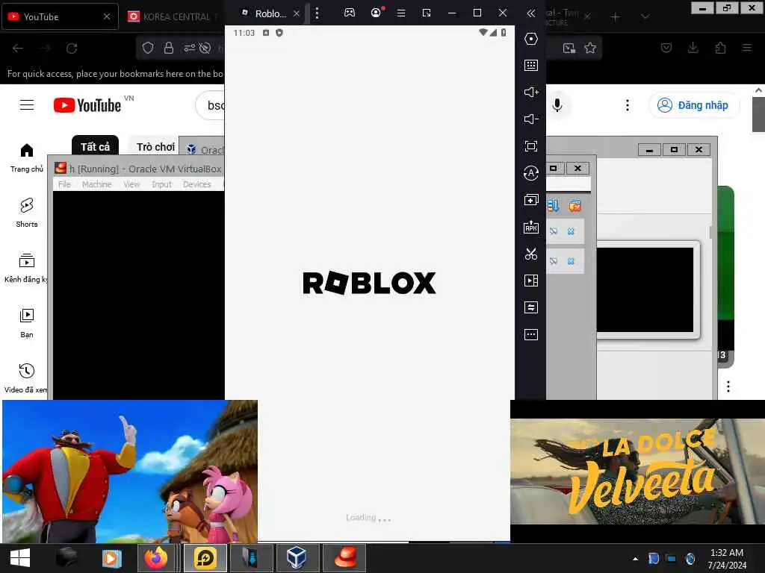
Task: Increase volume with speaker plus icon
Action: [x=531, y=92]
